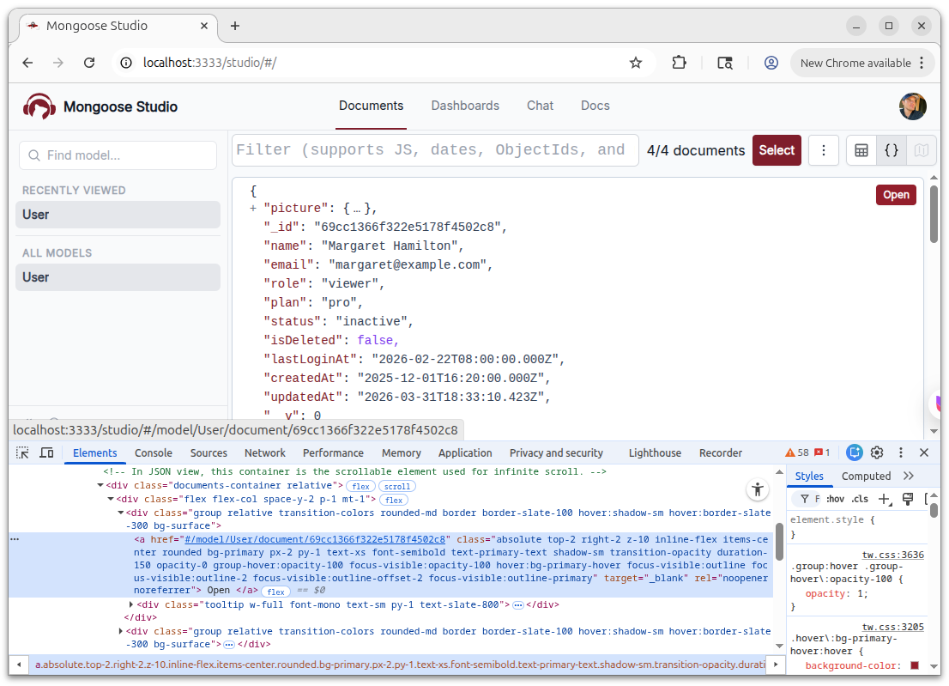The image size is (949, 686).
Task: Switch to the Computed styles tab
Action: pos(866,476)
